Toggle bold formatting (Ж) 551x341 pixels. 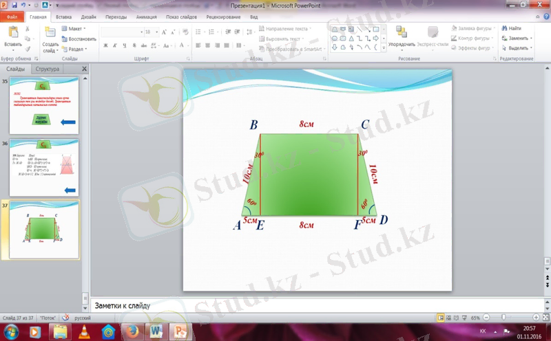coord(105,45)
